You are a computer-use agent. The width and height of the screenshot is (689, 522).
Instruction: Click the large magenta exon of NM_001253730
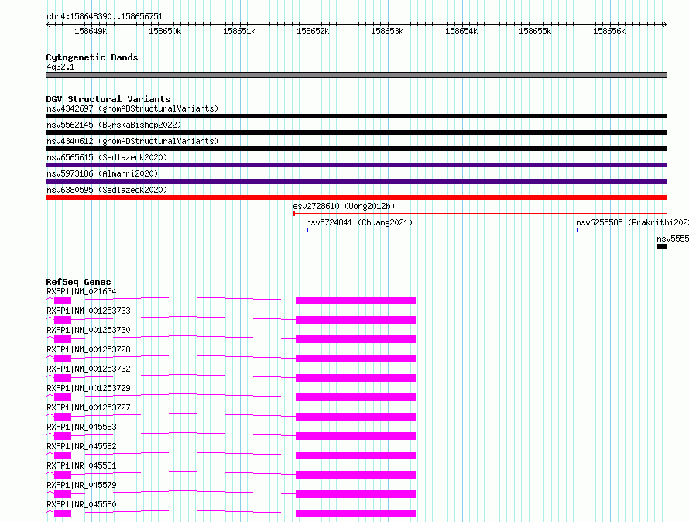pos(355,339)
